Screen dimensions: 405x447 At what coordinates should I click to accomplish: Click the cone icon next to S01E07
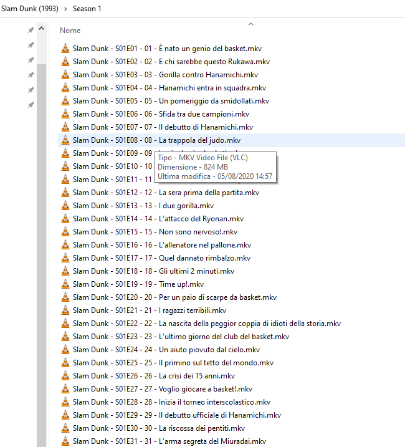click(65, 127)
